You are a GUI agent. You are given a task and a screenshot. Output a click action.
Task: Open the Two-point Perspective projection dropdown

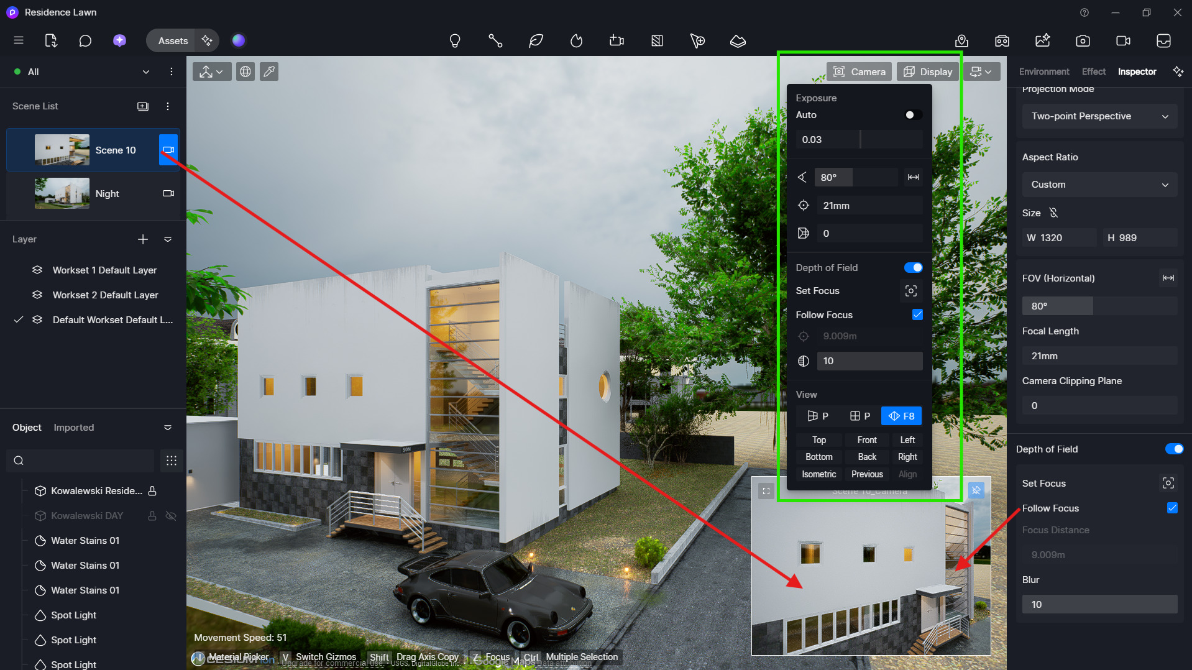(x=1099, y=116)
